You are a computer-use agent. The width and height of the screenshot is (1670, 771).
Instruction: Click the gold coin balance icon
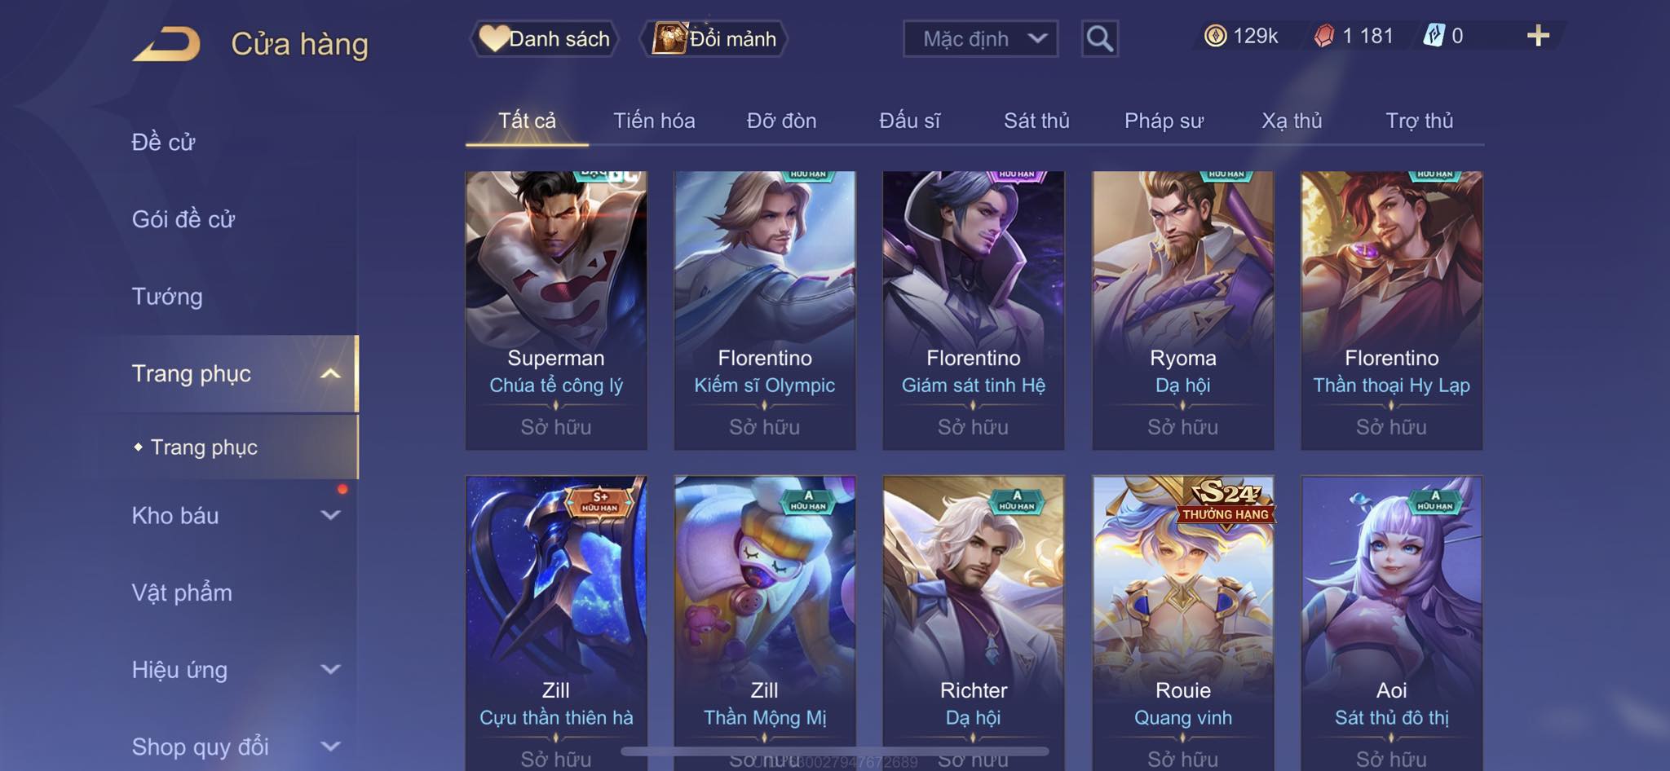point(1215,36)
